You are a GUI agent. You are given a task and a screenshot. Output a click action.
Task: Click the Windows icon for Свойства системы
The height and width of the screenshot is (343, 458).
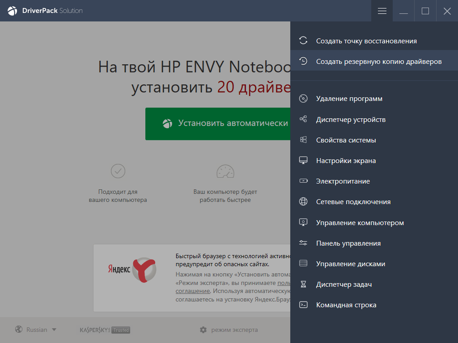pyautogui.click(x=303, y=140)
